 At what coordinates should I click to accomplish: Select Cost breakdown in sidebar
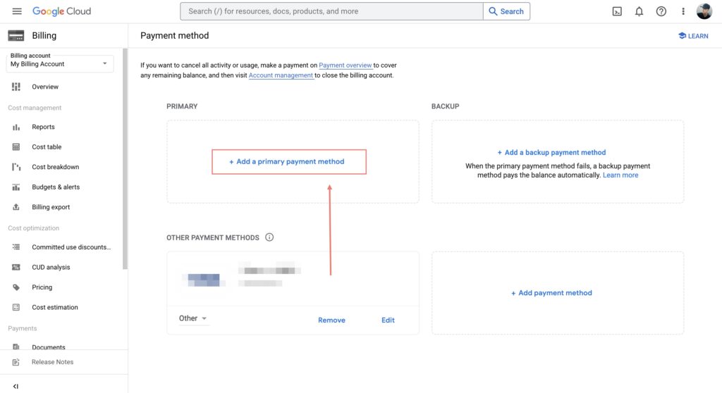click(55, 167)
